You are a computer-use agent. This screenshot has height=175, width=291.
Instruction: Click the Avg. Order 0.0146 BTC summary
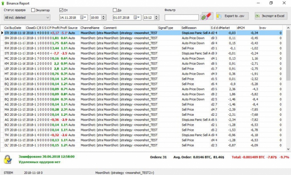(x=199, y=157)
